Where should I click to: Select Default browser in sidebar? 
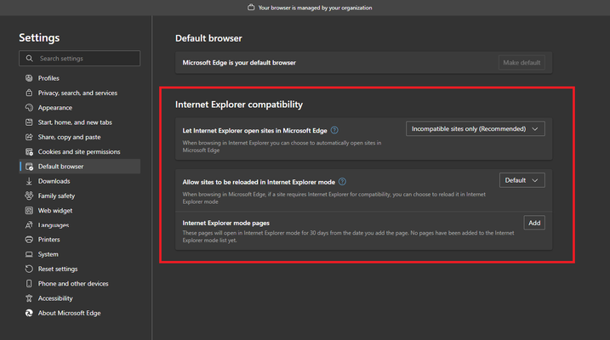tap(80, 167)
